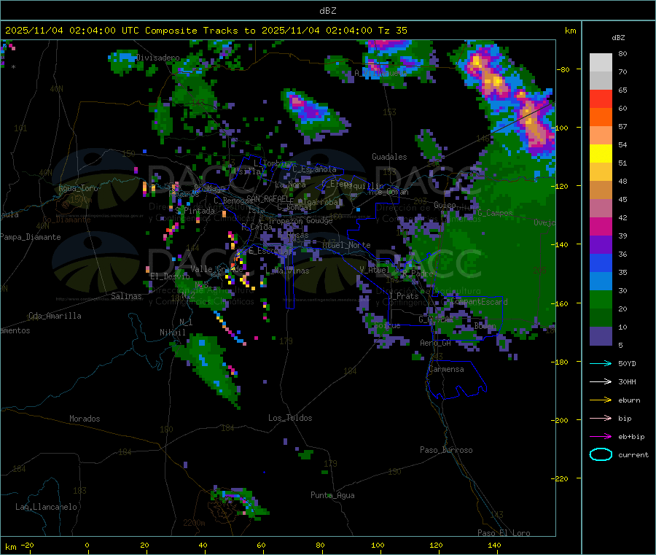Click the 'Agua_Toro' place label
The width and height of the screenshot is (656, 555).
click(78, 188)
